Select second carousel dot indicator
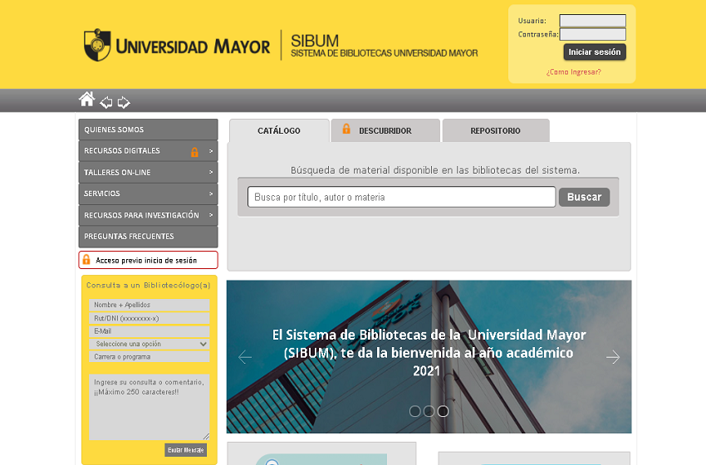The width and height of the screenshot is (706, 465). coord(429,411)
